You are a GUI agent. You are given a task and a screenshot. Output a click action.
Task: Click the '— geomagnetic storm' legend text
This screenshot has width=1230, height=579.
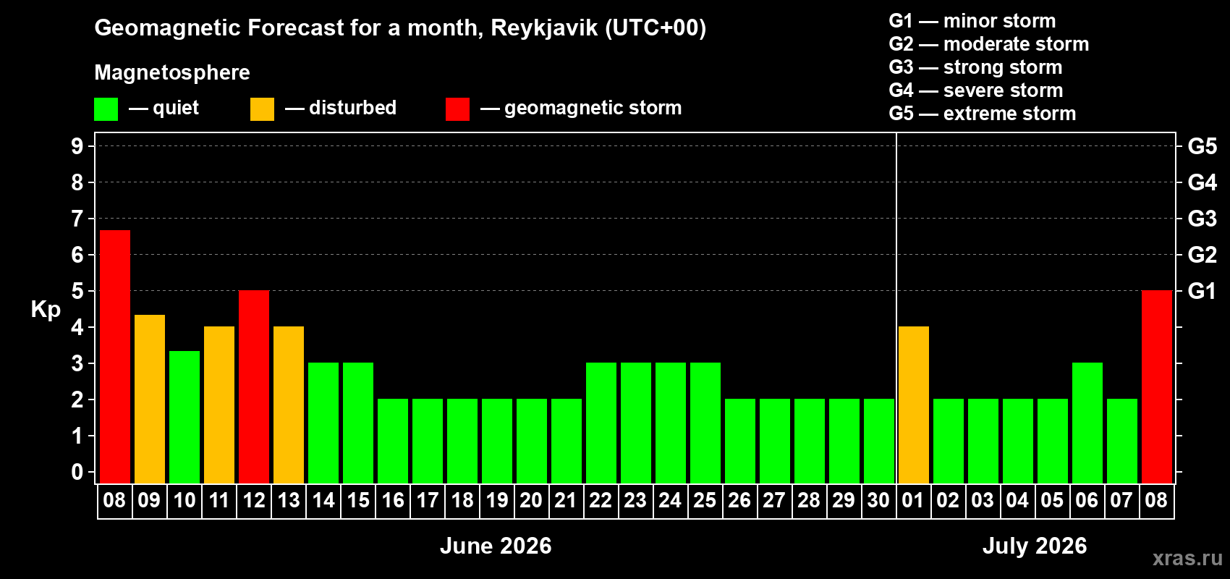click(x=581, y=109)
